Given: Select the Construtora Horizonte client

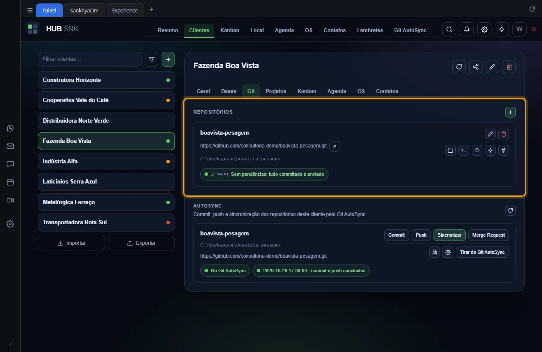Looking at the screenshot, I should click(x=106, y=80).
